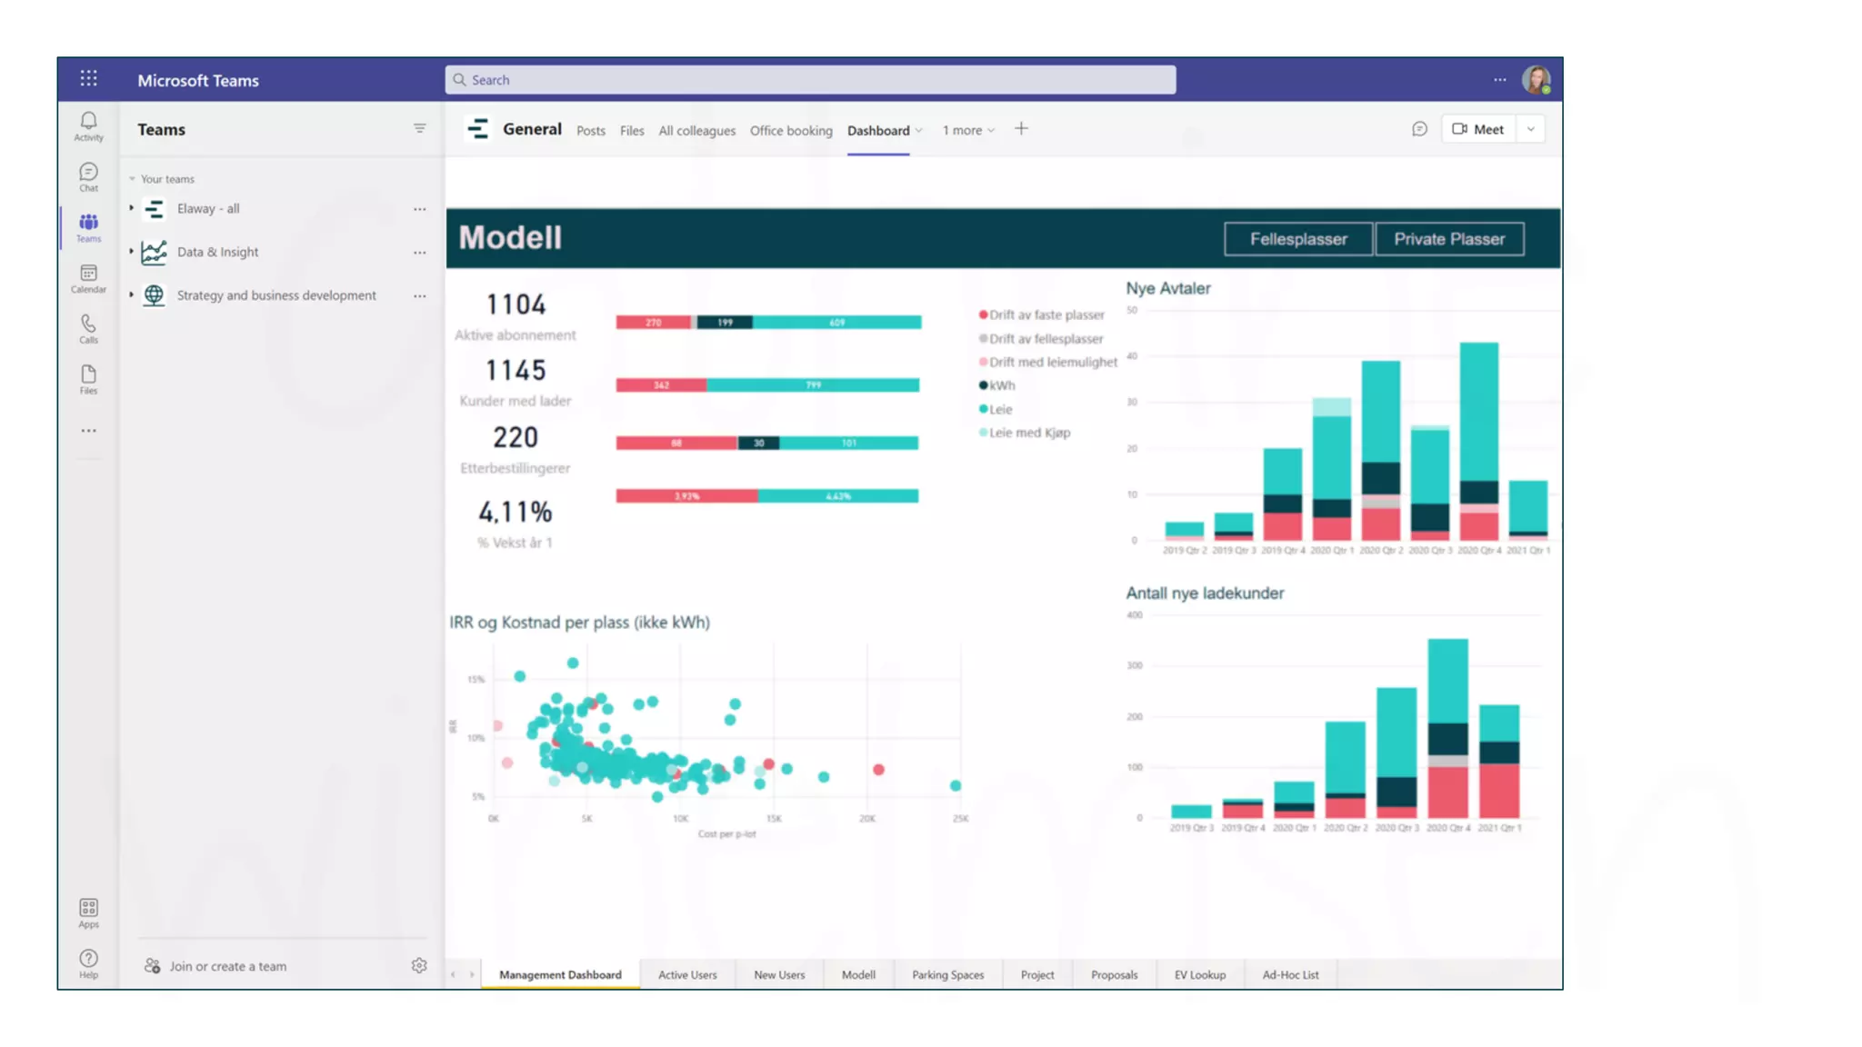Open the Meet options dropdown arrow
1862x1047 pixels.
click(x=1531, y=129)
